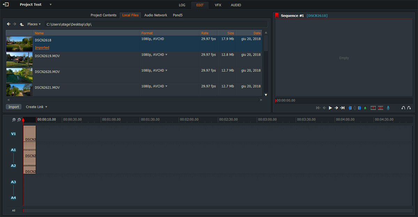Open the Project Contents tab
Viewport: 418px width, 217px height.
103,15
